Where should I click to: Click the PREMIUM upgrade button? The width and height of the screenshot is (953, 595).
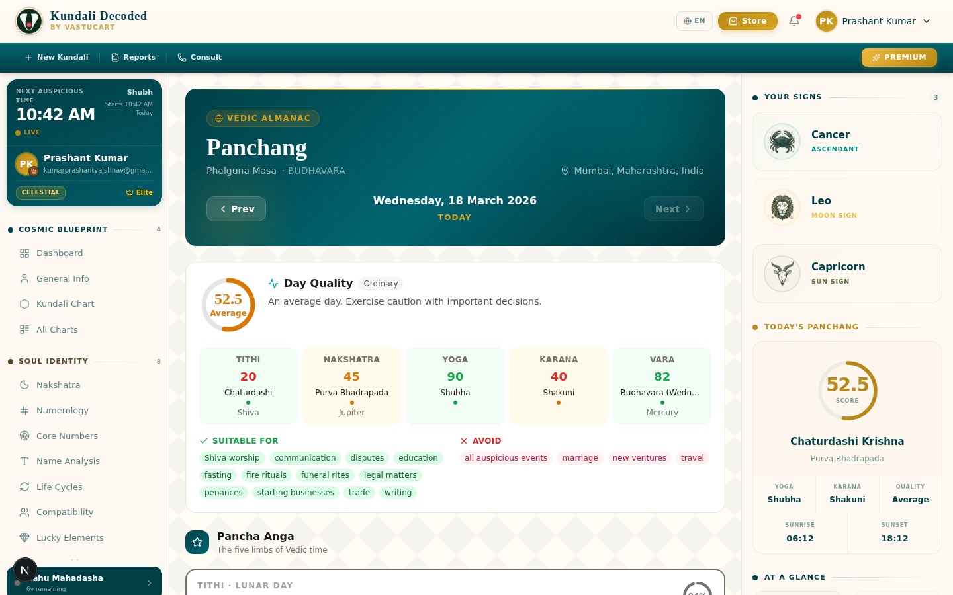(899, 58)
